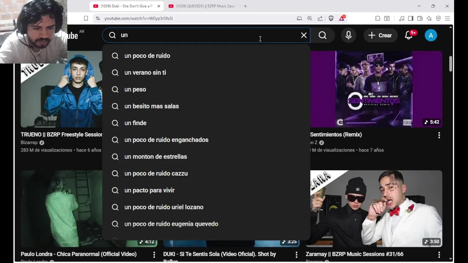Open the page zoom magnifier icon
Screen dimensions: 468x263
(310, 18)
